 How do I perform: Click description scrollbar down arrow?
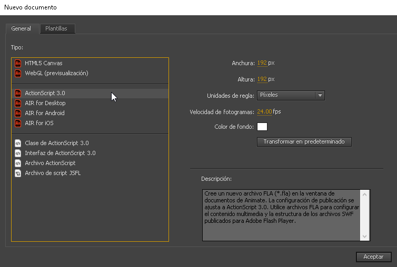click(x=364, y=237)
